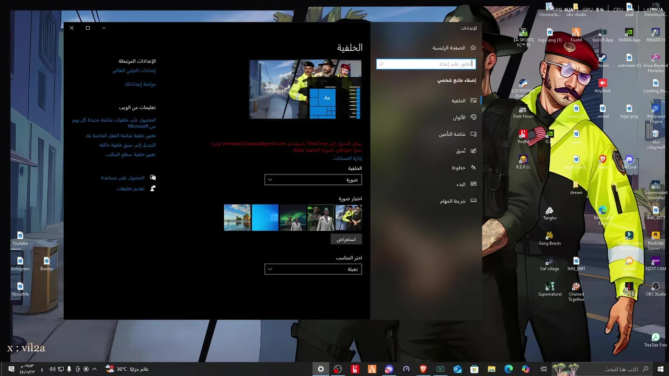Screen dimensions: 669x376
Task: Open the Tangles desktop icon
Action: [x=549, y=213]
